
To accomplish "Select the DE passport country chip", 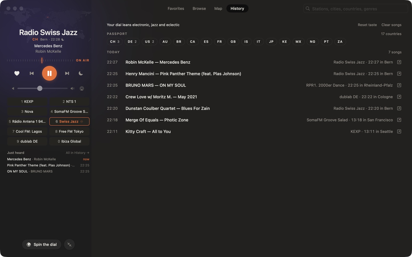I will [132, 42].
